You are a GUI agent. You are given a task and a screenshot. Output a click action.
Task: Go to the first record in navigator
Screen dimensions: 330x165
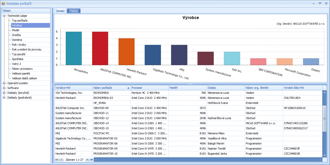57,160
